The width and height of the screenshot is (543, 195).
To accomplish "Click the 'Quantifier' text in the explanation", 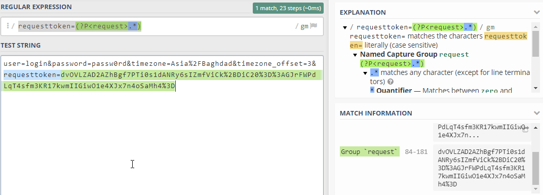I will pos(394,91).
